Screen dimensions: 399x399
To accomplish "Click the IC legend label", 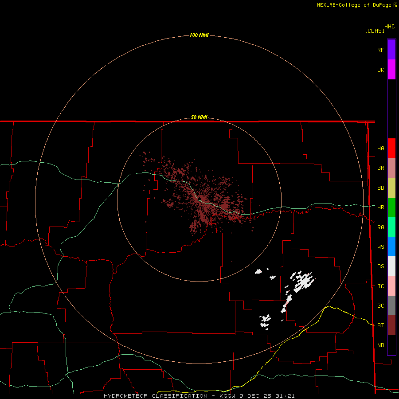I will (380, 286).
